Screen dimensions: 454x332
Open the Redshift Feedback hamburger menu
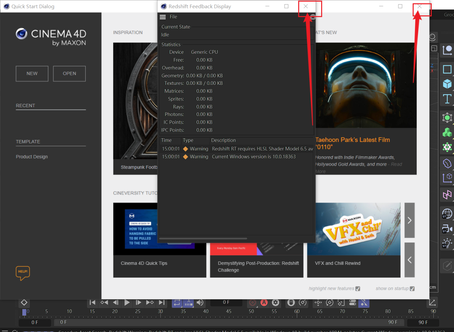pos(163,17)
